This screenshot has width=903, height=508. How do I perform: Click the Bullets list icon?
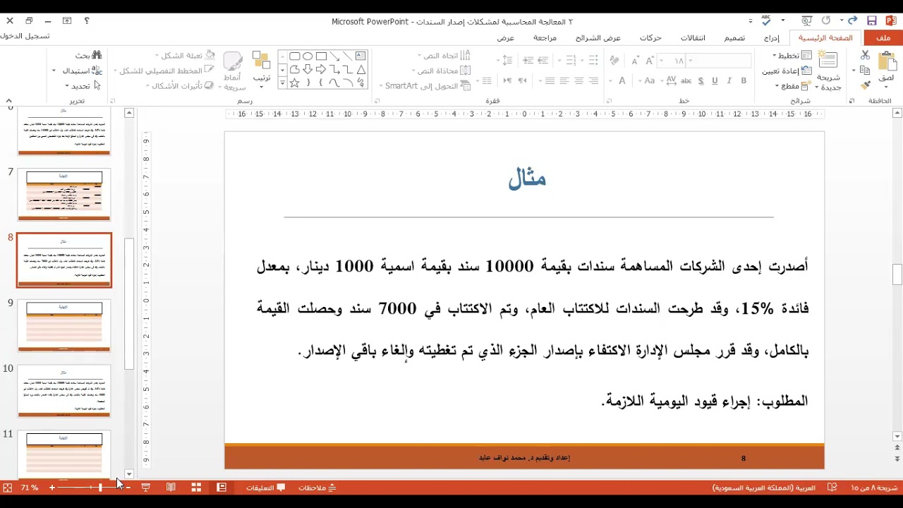pyautogui.click(x=592, y=61)
